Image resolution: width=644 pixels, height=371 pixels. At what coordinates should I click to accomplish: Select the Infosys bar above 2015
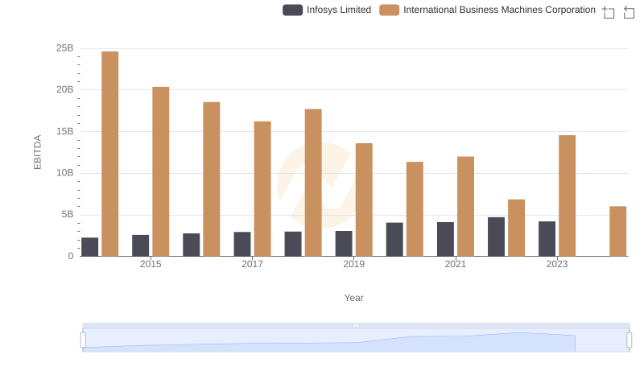click(140, 245)
